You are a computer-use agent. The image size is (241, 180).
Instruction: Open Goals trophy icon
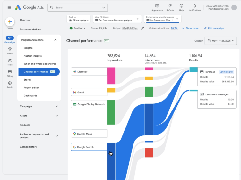coord(10,49)
